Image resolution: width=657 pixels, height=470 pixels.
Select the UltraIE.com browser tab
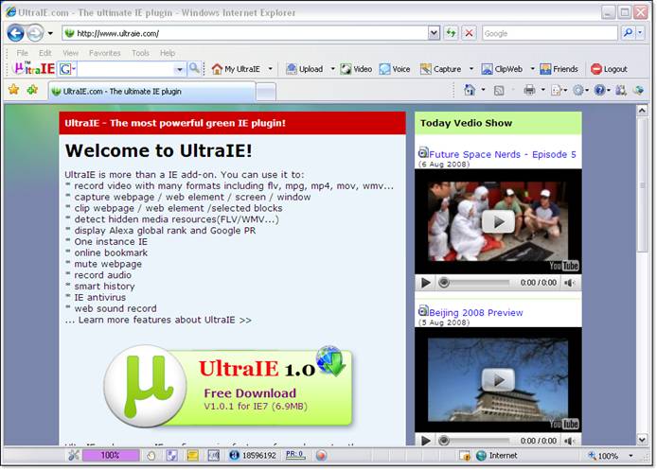[151, 91]
